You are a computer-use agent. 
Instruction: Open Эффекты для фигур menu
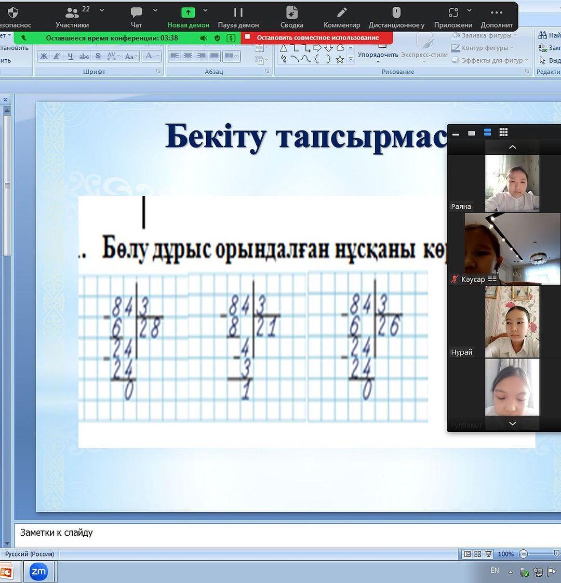(x=490, y=60)
